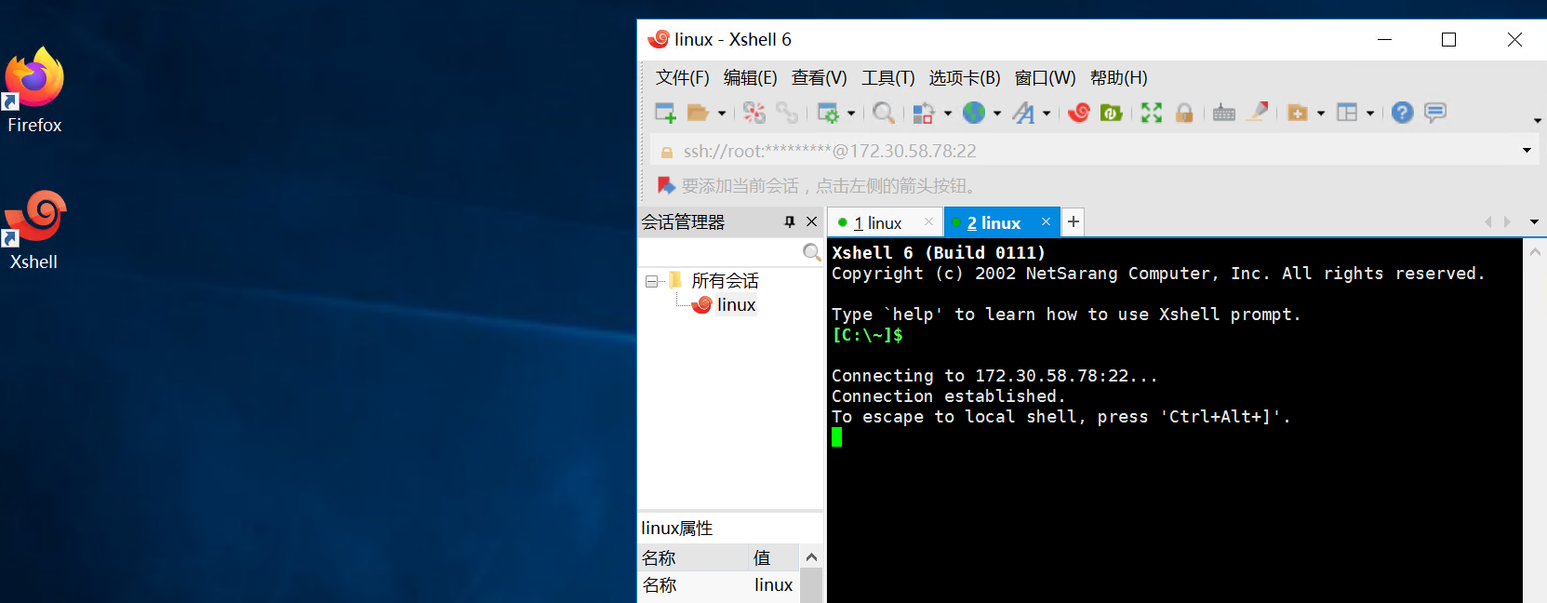Open the 查看(V) menu
The image size is (1547, 603).
point(819,78)
